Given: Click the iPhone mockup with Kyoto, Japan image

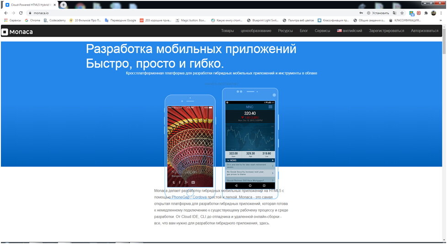Looking at the screenshot, I should point(190,146).
